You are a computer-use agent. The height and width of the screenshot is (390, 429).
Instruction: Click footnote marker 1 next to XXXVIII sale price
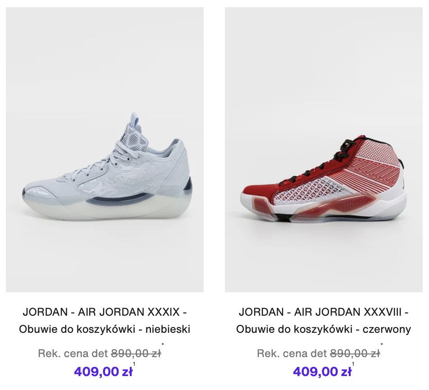pyautogui.click(x=353, y=364)
